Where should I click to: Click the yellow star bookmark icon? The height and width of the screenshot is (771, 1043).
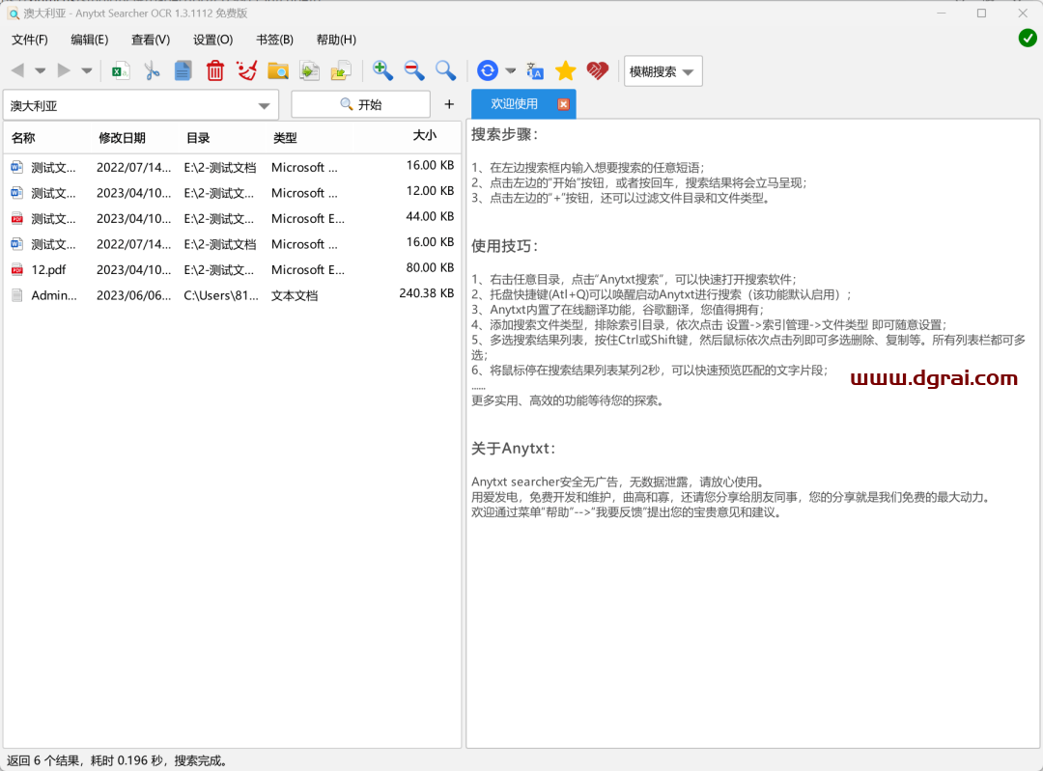pyautogui.click(x=565, y=70)
